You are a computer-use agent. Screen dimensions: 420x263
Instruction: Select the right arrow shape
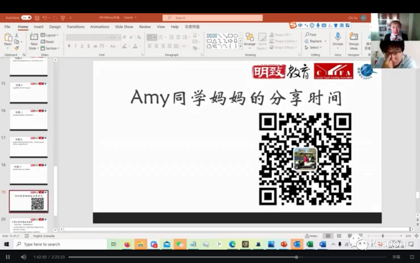click(x=230, y=41)
